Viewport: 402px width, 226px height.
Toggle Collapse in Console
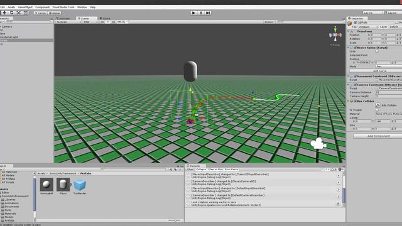[201, 169]
